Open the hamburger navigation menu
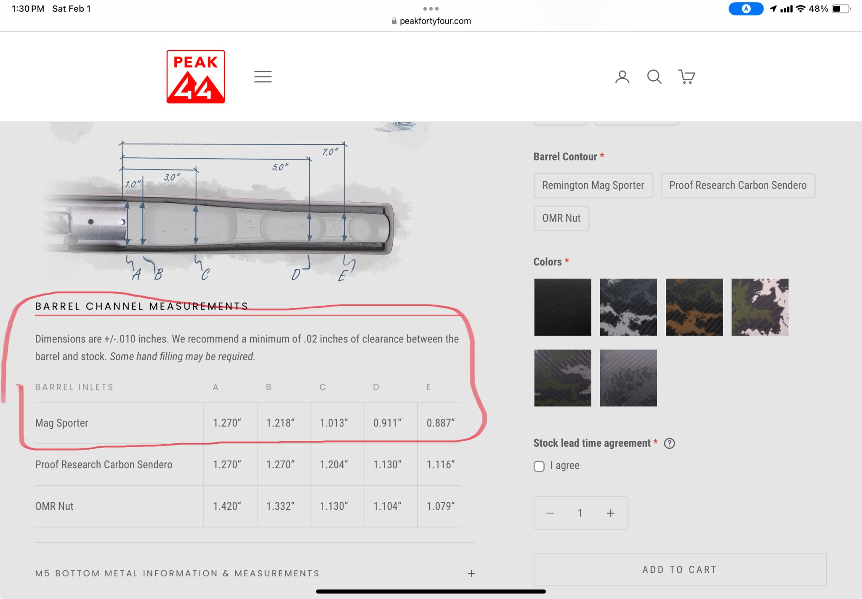This screenshot has height=599, width=862. point(263,77)
